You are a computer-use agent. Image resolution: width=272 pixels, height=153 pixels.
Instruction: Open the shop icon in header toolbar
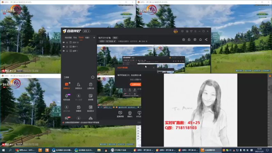tap(195, 39)
